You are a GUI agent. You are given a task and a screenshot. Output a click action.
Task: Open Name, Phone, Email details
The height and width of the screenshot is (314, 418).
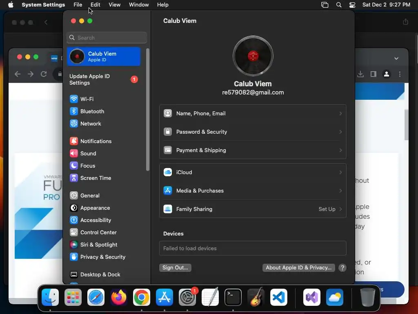pyautogui.click(x=253, y=114)
